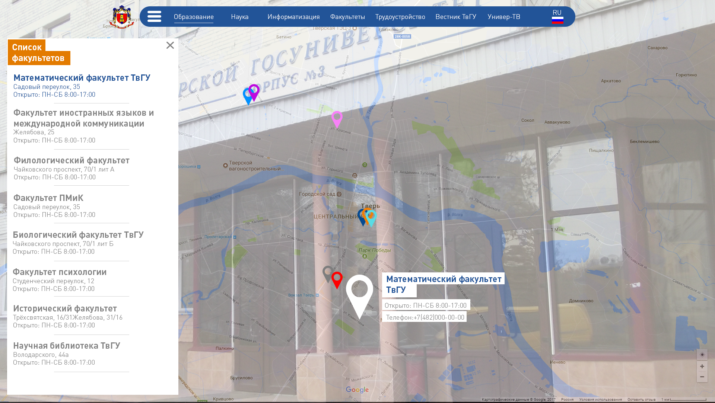
Task: Click the Тверской вагоностроительный map label
Action: coord(256,166)
